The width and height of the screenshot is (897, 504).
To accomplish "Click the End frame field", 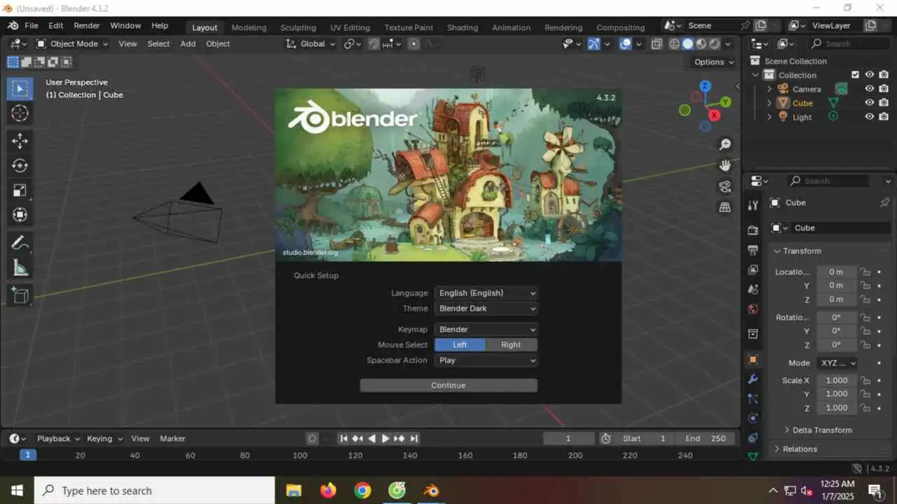I will point(706,438).
